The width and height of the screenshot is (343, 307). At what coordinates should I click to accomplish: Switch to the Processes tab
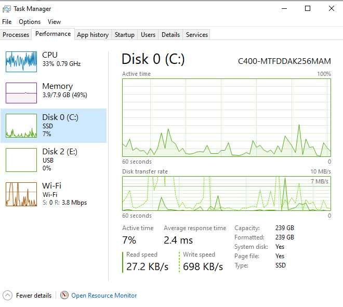point(16,35)
